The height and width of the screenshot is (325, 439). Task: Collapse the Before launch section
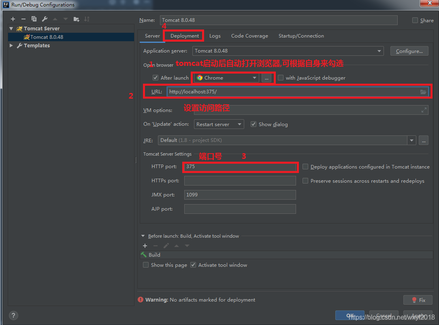(x=143, y=236)
